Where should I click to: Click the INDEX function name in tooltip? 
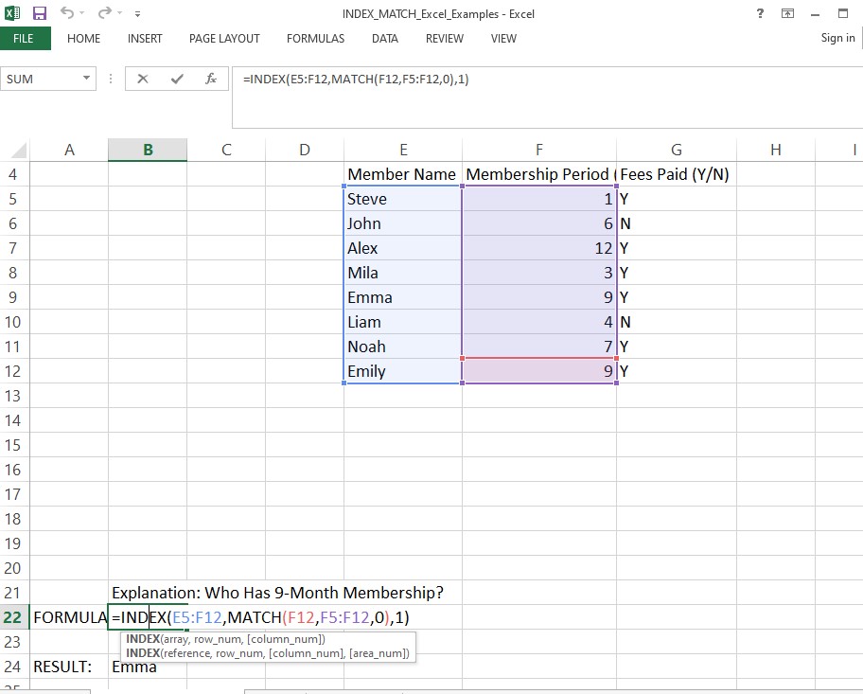(x=142, y=640)
